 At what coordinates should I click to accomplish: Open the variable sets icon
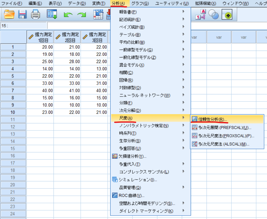213,15
